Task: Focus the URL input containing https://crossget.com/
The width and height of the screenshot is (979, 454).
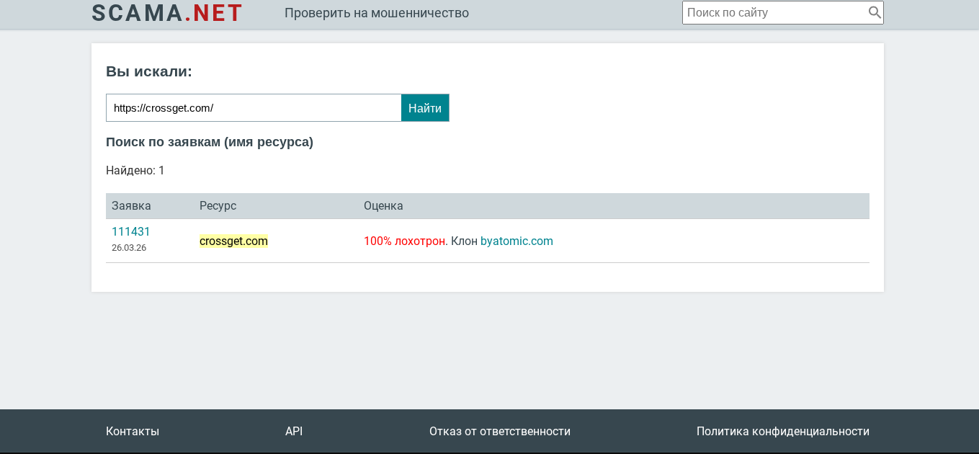Action: point(254,107)
